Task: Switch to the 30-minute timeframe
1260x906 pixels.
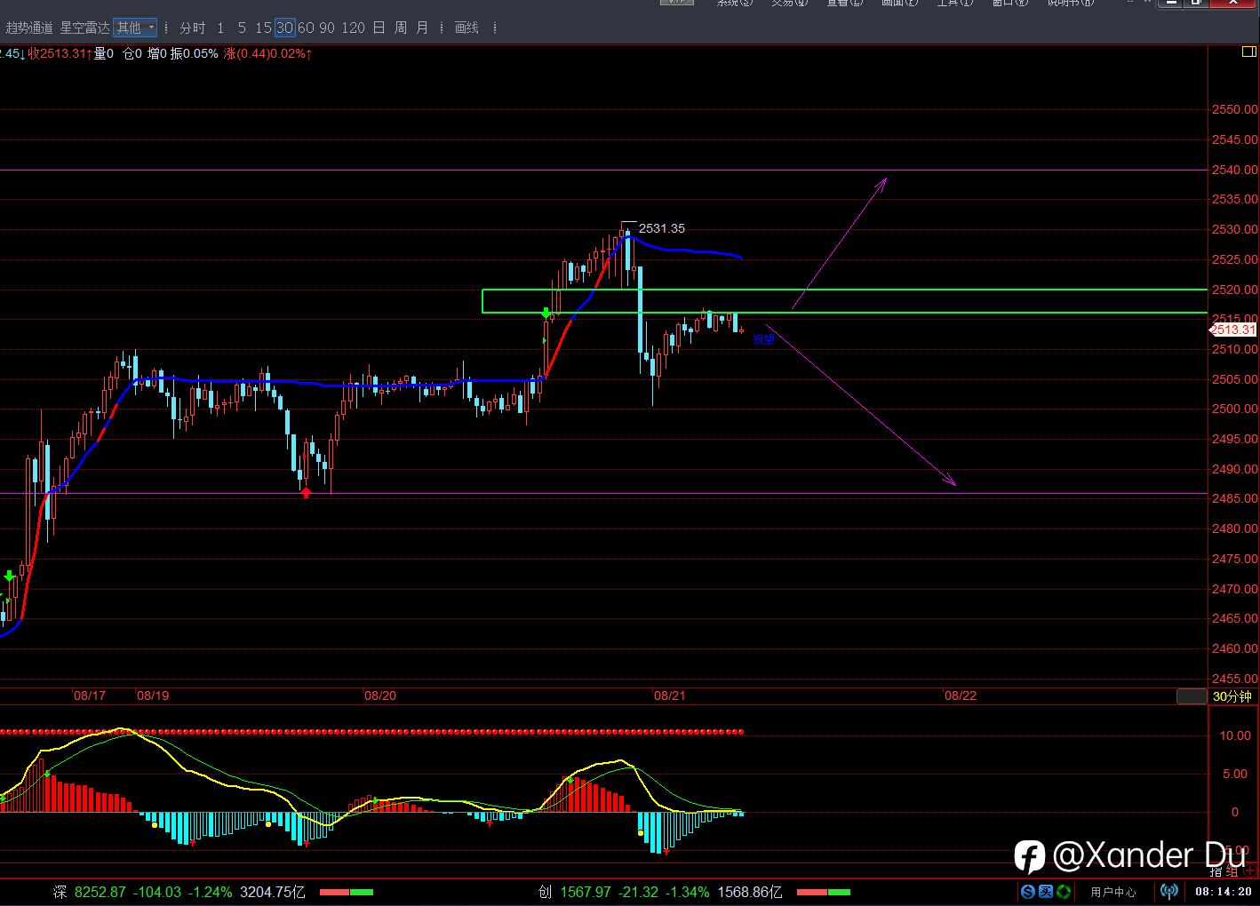Action: [284, 28]
